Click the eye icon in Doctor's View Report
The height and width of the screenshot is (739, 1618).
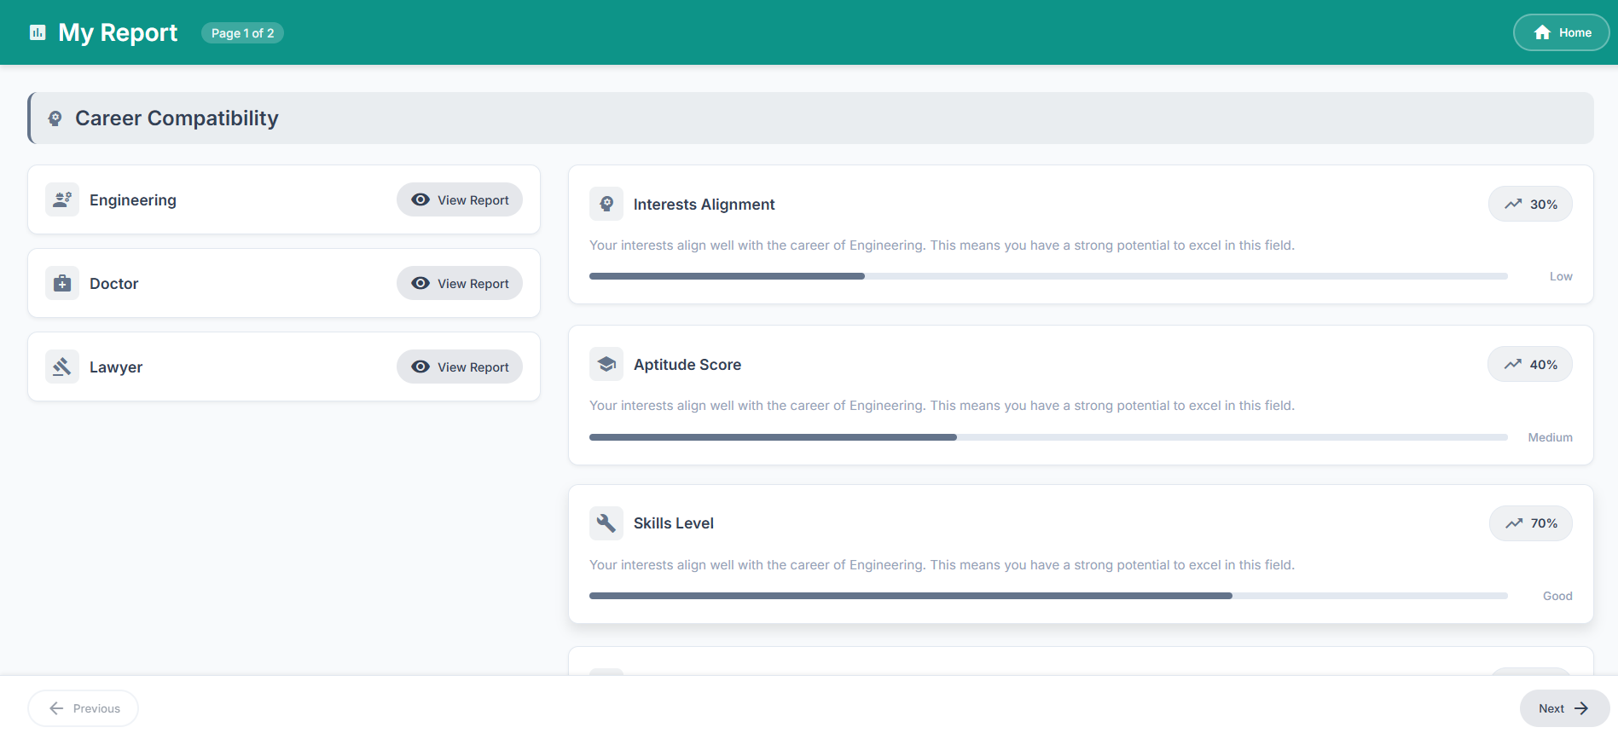(420, 283)
